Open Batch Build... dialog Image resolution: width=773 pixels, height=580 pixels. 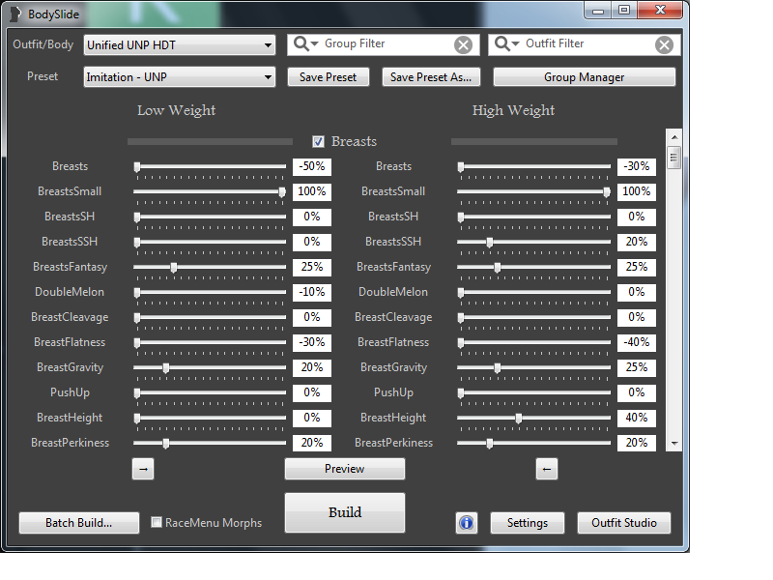coord(79,523)
